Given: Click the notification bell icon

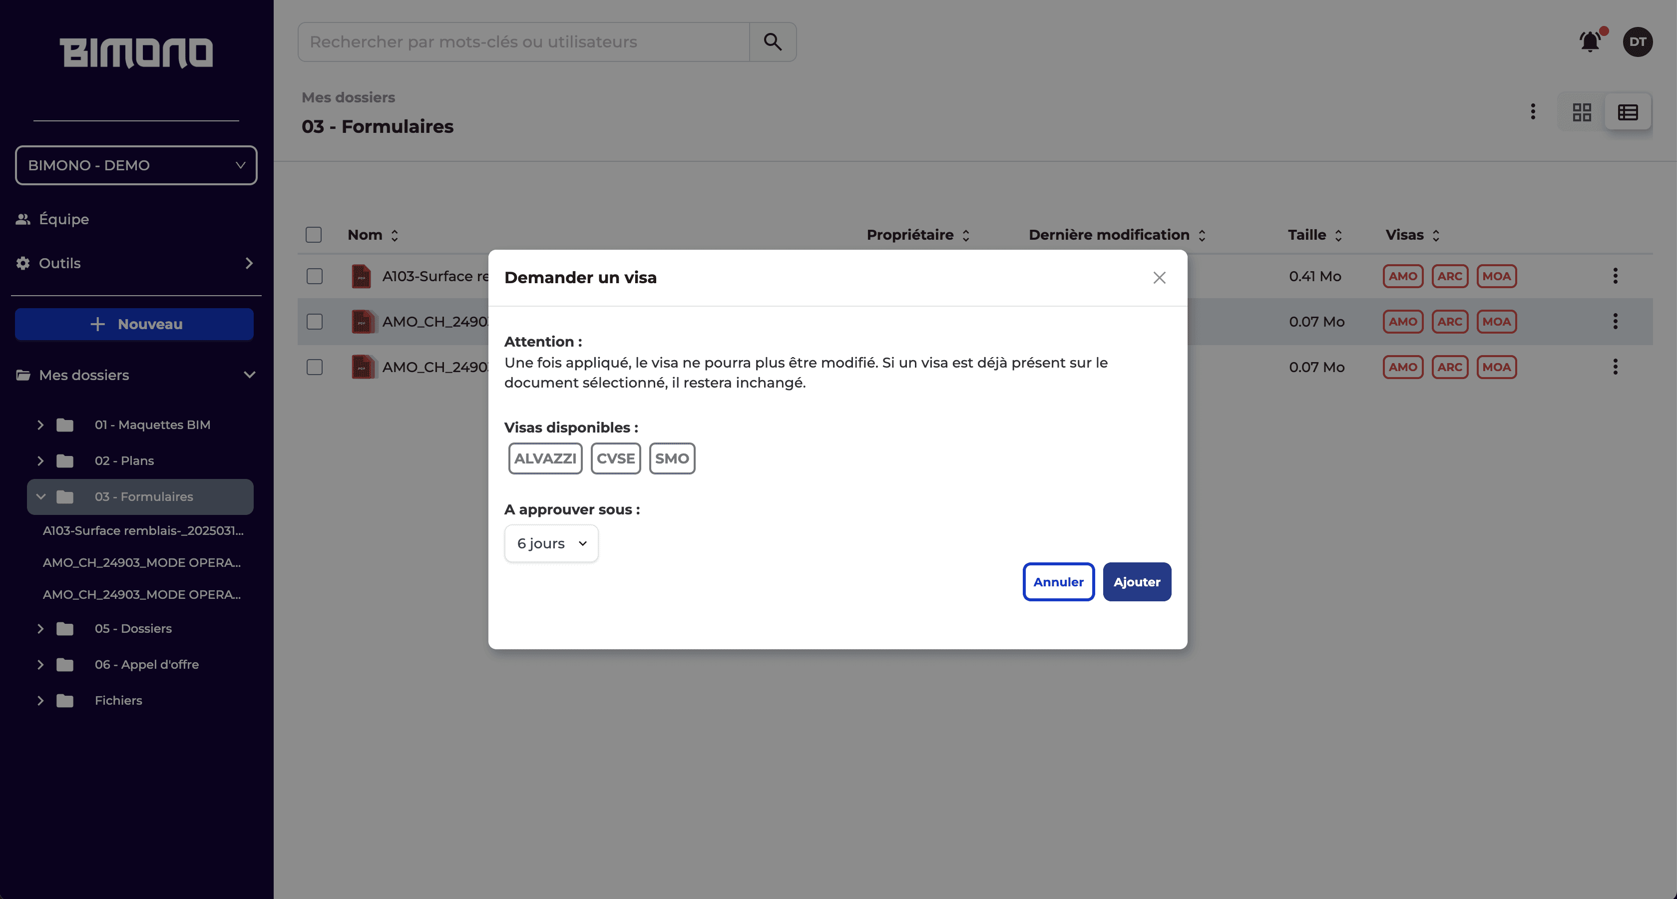Looking at the screenshot, I should 1590,41.
